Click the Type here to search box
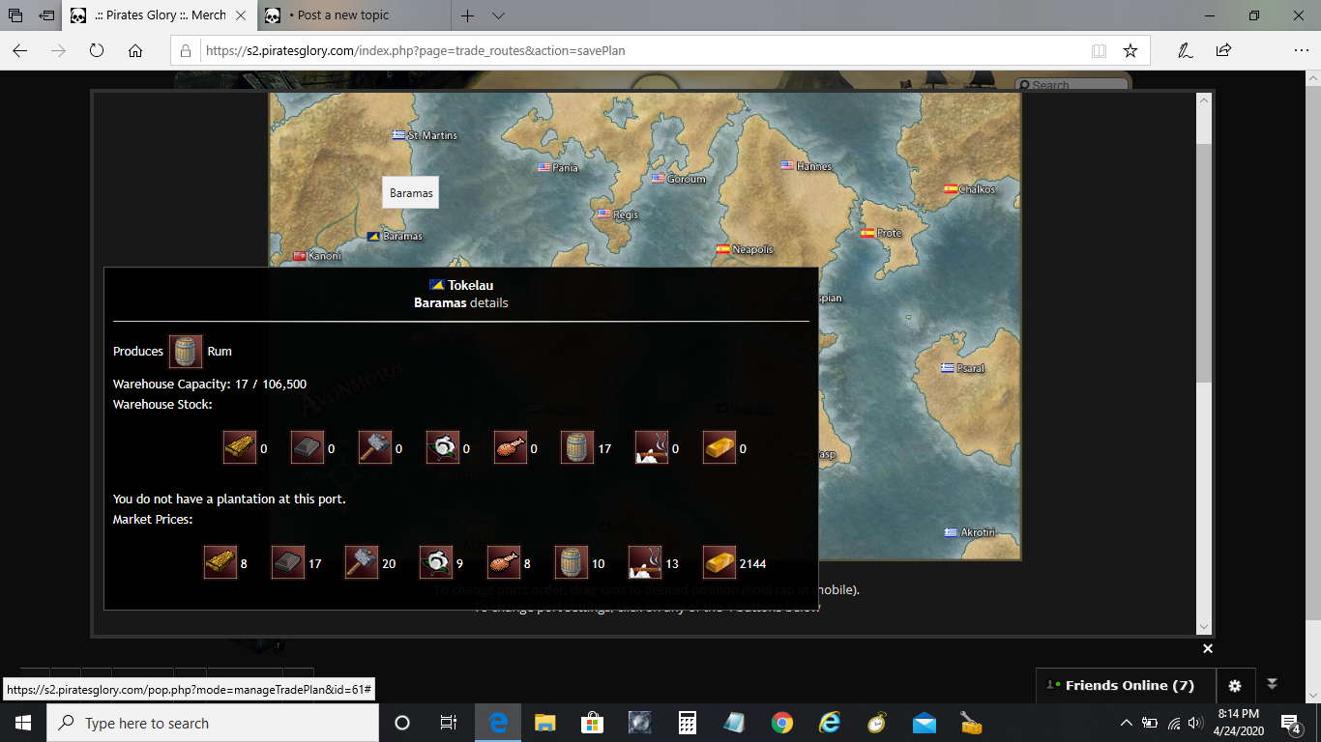This screenshot has height=742, width=1321. (x=213, y=723)
